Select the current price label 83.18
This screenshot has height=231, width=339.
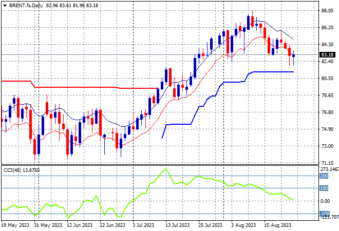point(327,55)
